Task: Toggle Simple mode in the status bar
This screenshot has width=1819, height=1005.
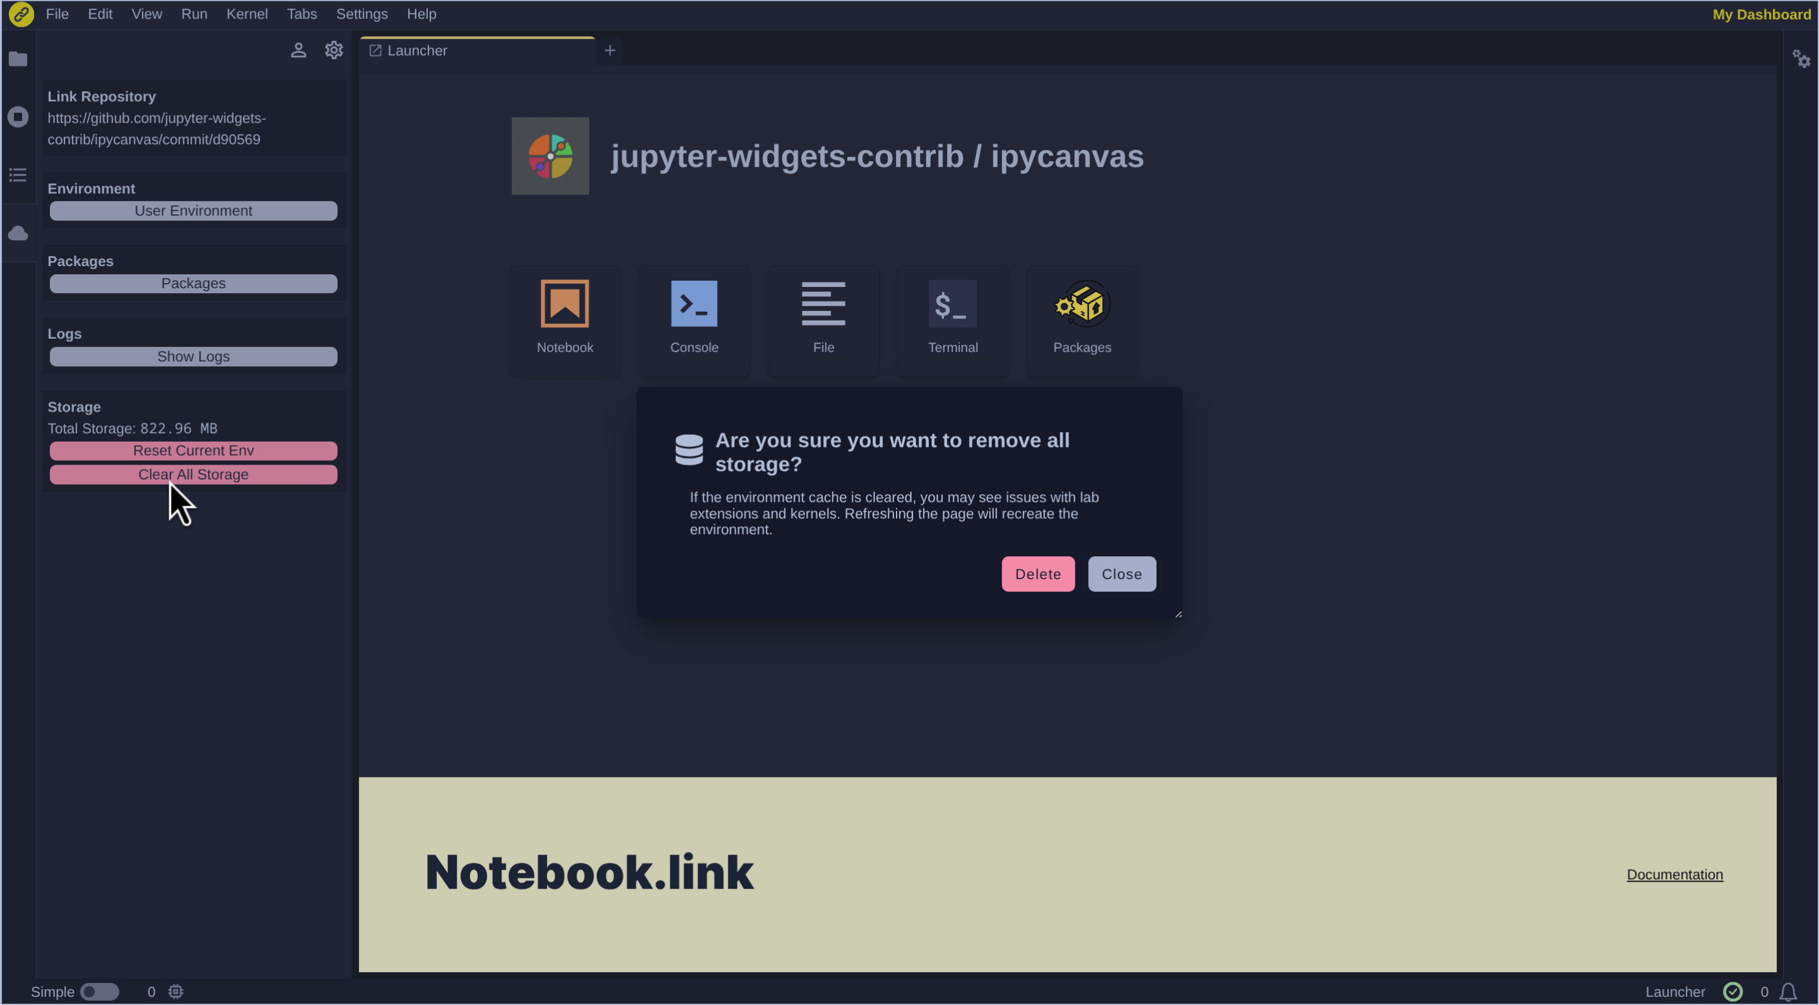Action: (x=100, y=992)
